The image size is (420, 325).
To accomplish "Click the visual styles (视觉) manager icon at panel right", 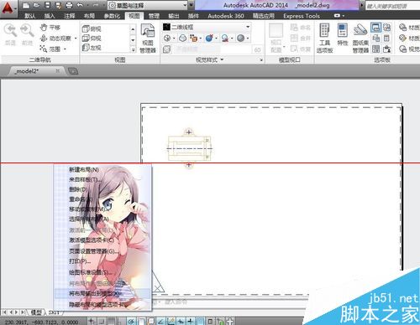I will click(402, 49).
